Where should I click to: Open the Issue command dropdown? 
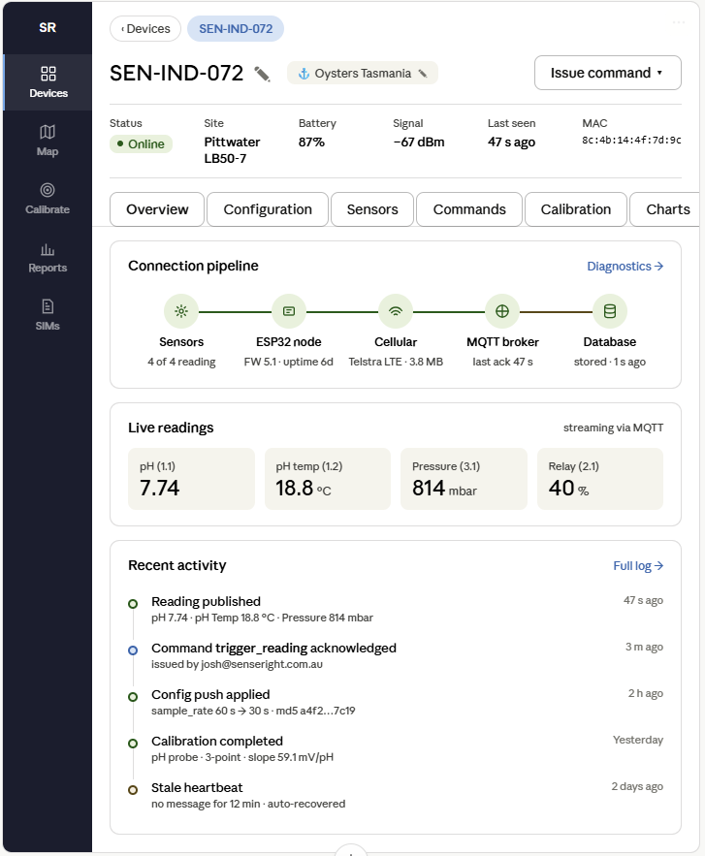[608, 73]
